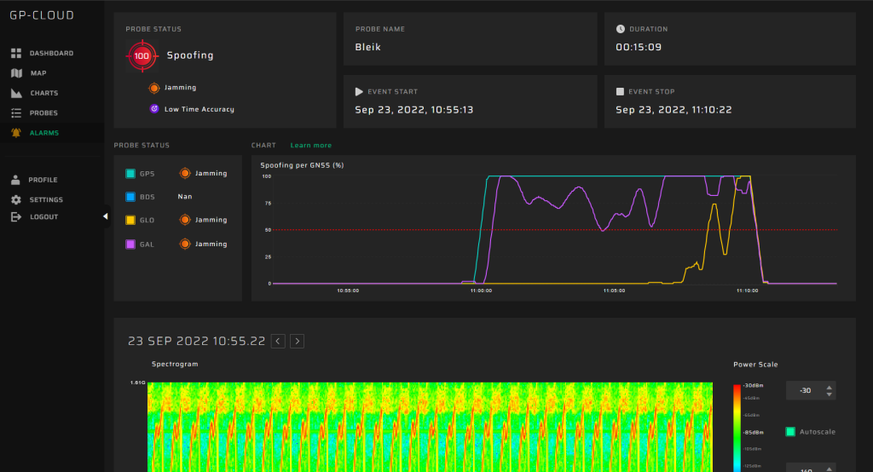Click the Charts area-graph icon
This screenshot has height=472, width=873.
(16, 94)
